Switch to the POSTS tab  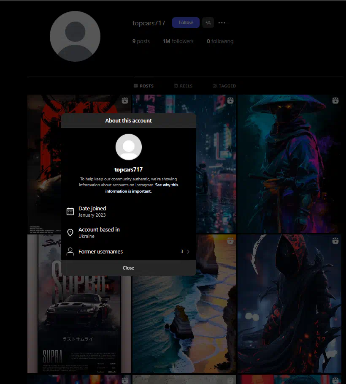tap(143, 86)
